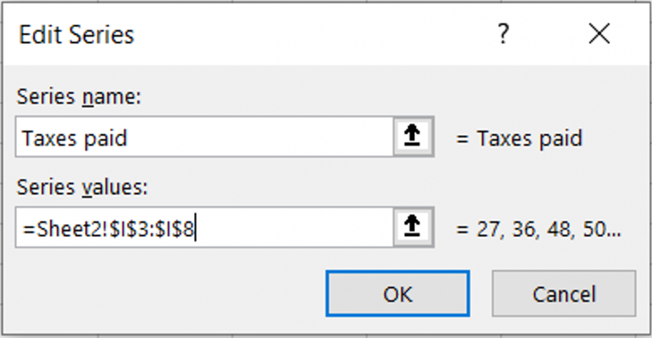Click inside the Series values formula box
Image resolution: width=652 pixels, height=338 pixels.
coord(286,228)
